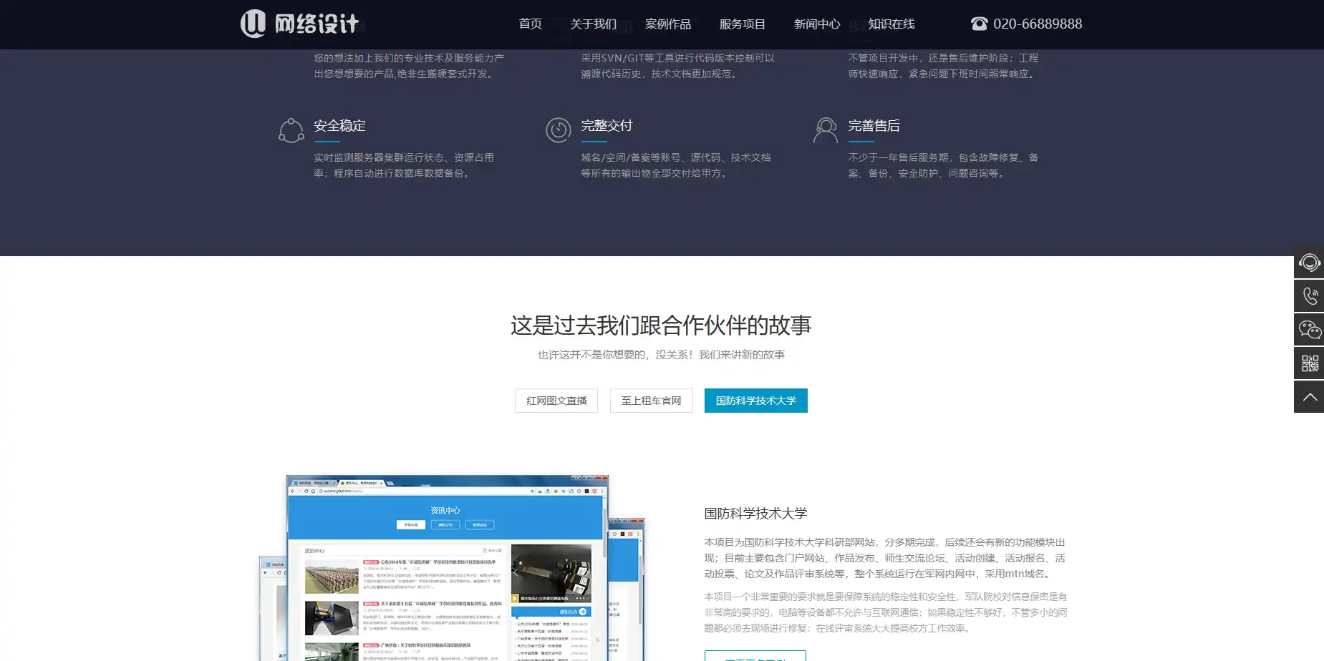Screen dimensions: 1324x661
Task: Open the 关于我们 menu item
Action: click(x=592, y=24)
